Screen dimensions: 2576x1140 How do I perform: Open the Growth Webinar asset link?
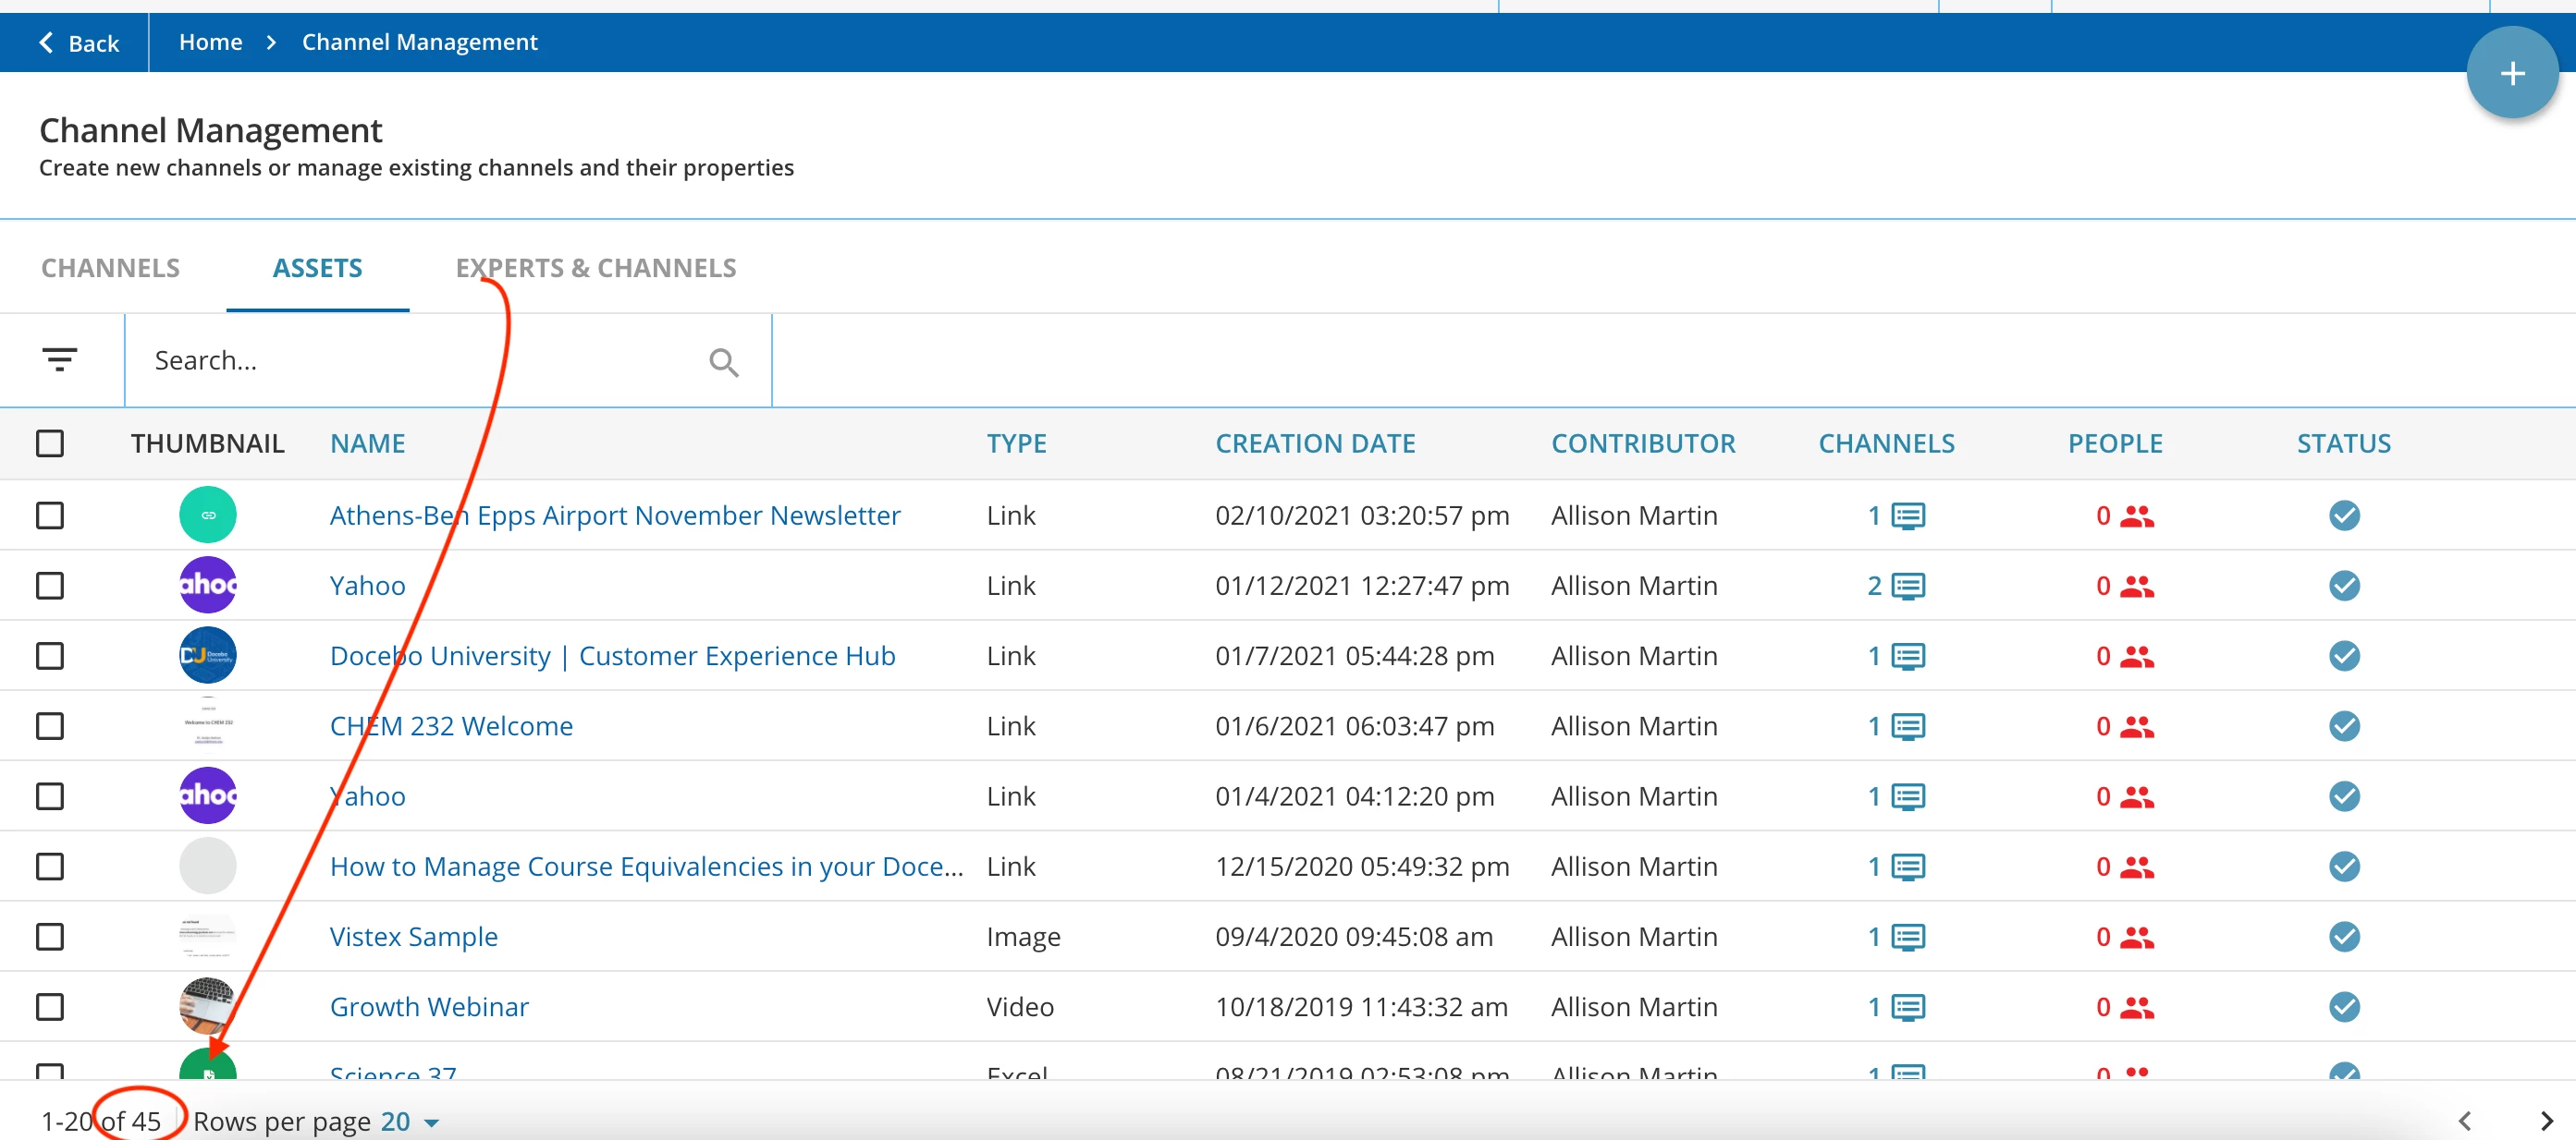(429, 1006)
